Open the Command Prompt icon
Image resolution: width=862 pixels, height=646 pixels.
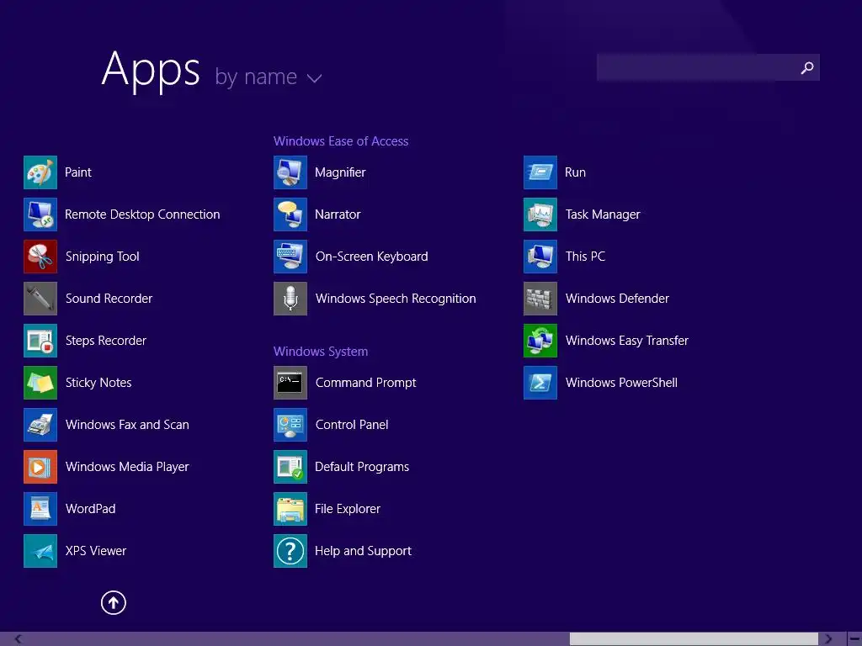290,383
